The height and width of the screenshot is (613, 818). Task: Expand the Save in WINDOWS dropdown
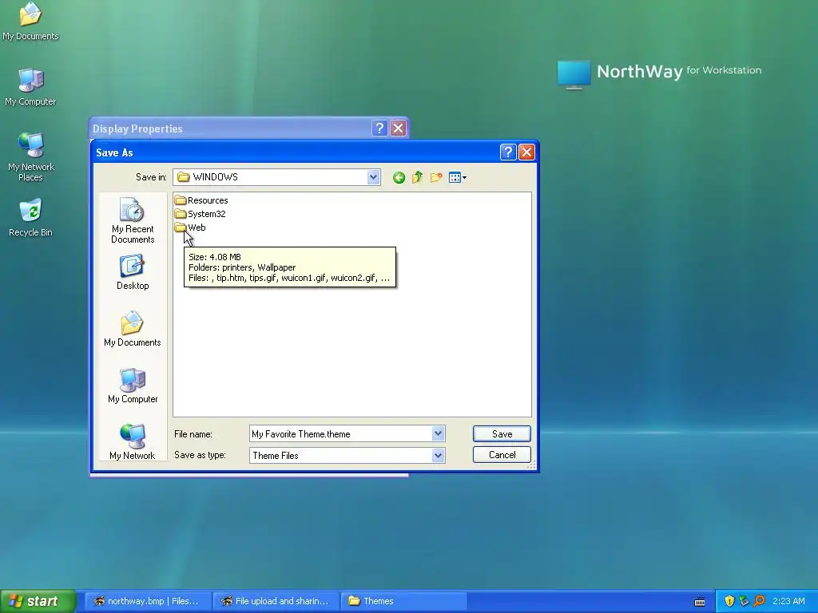(x=373, y=177)
